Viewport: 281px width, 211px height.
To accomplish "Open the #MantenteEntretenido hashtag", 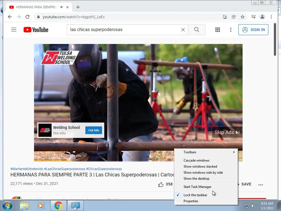I will (x=27, y=169).
